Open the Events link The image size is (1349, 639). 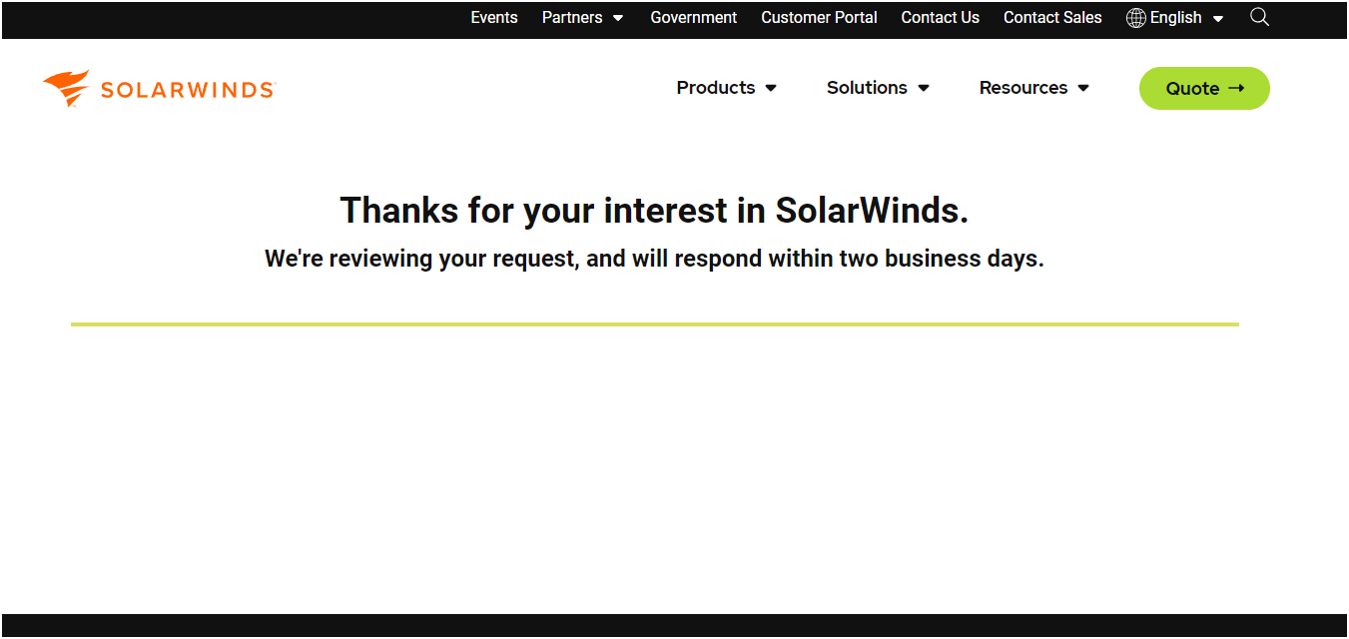click(494, 18)
